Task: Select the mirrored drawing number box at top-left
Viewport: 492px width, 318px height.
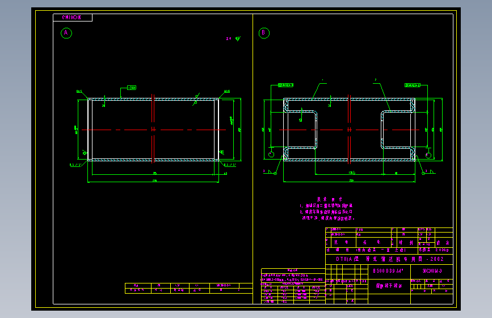Action: [x=73, y=18]
